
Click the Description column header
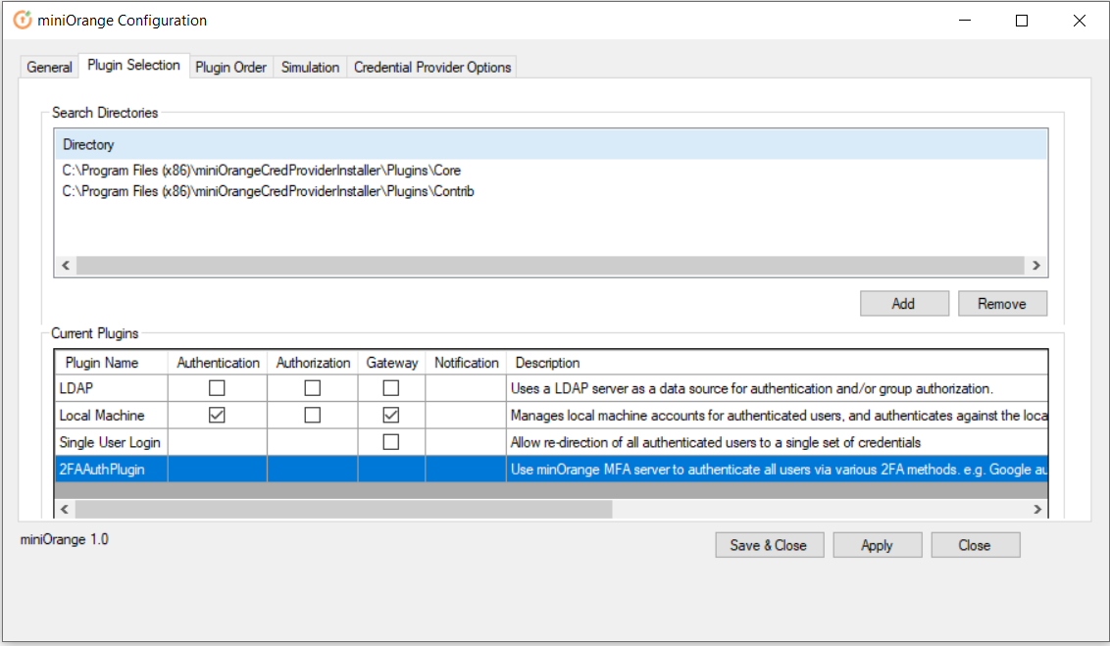point(777,363)
